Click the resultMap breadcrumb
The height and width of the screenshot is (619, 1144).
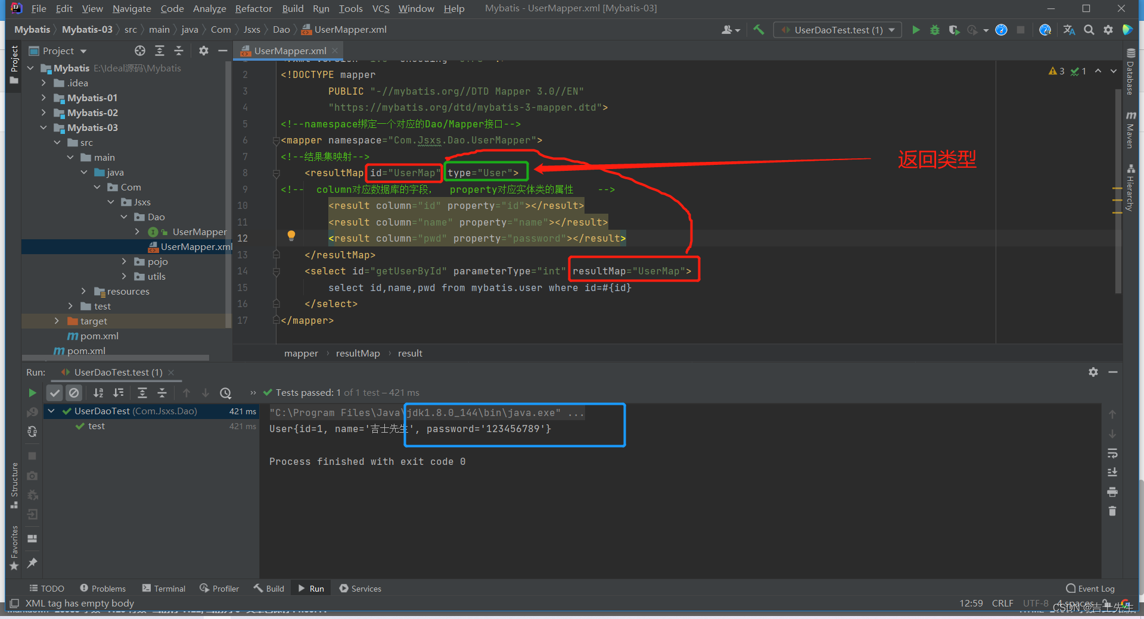[x=357, y=353]
